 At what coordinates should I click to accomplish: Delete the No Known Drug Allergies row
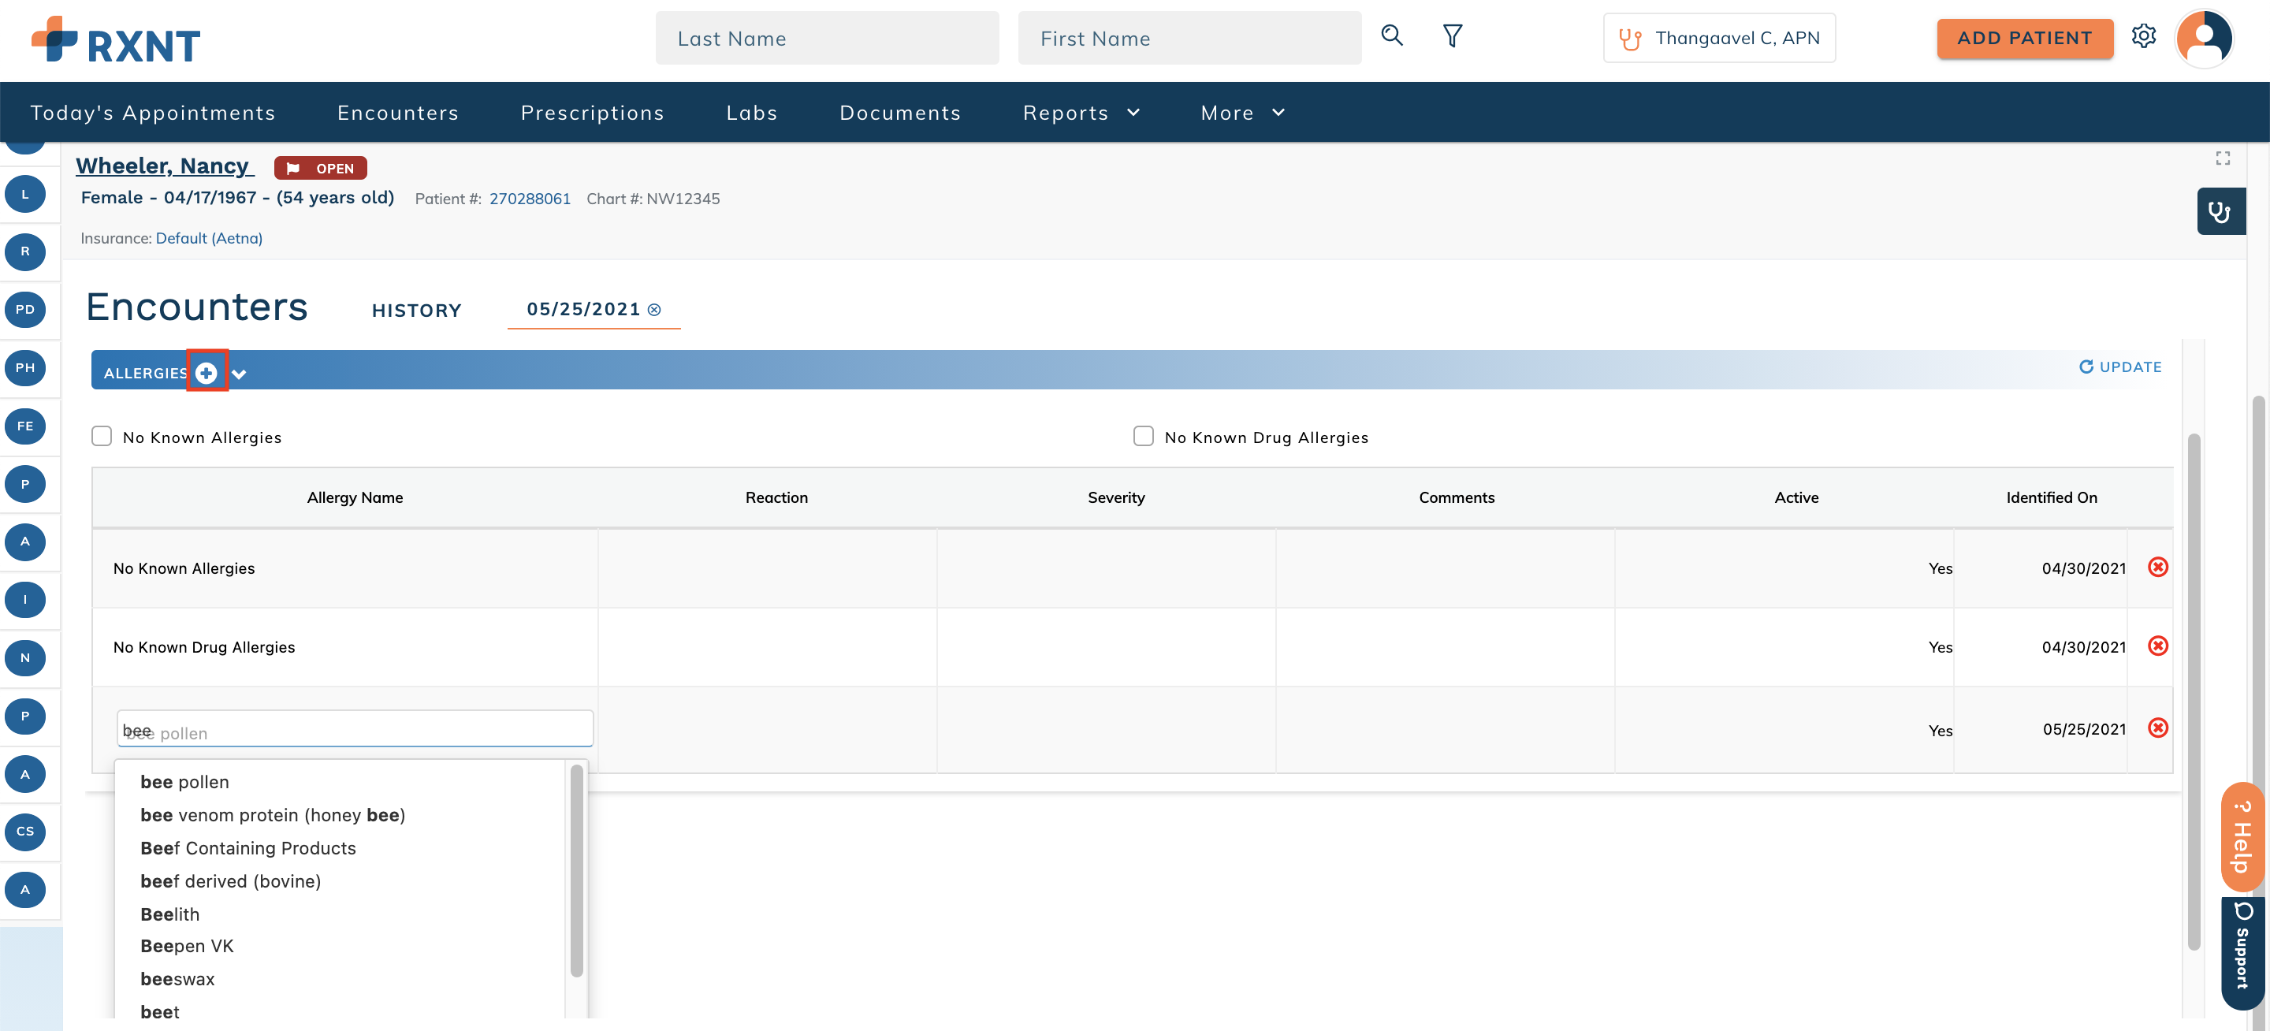click(x=2157, y=646)
